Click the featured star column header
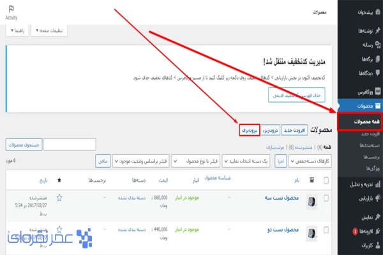Image resolution: width=383 pixels, height=255 pixels. tap(59, 180)
